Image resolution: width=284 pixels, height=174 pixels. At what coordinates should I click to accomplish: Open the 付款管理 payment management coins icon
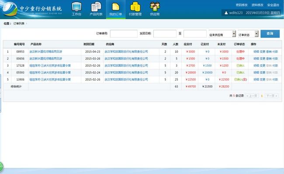point(135,8)
